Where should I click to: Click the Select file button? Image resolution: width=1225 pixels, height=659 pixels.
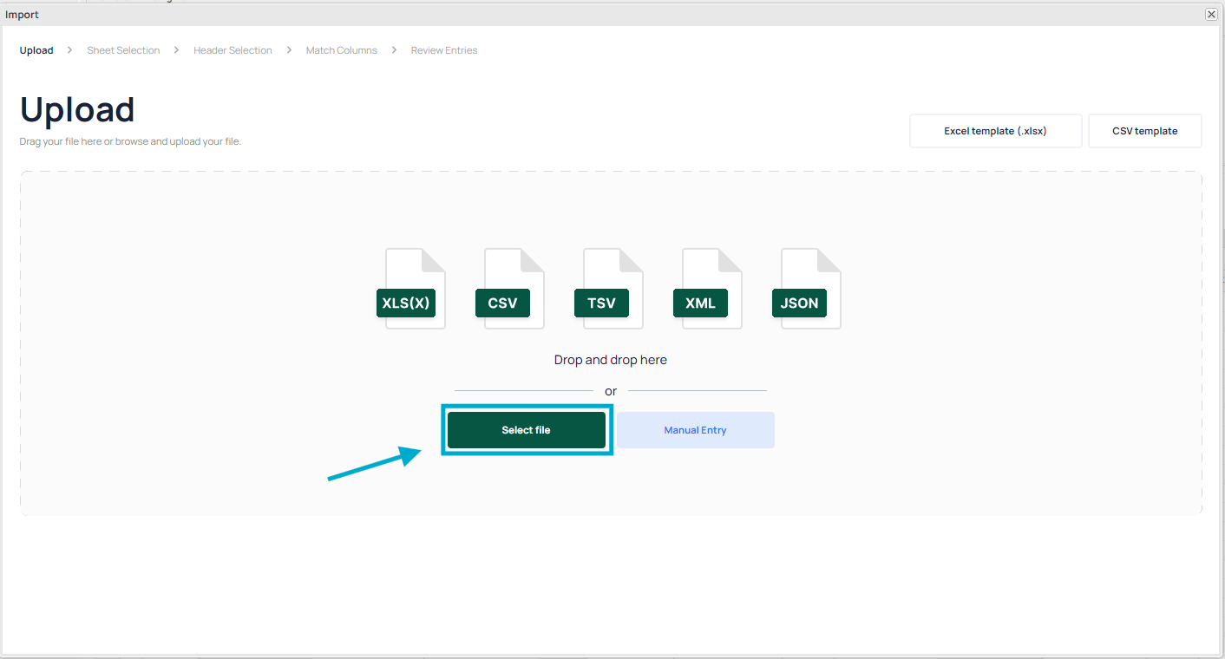(526, 430)
